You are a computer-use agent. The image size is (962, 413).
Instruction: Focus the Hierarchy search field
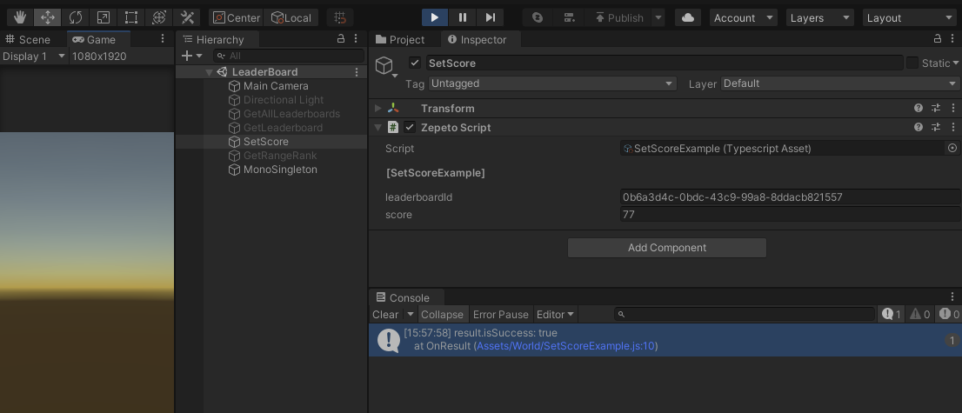[x=289, y=56]
